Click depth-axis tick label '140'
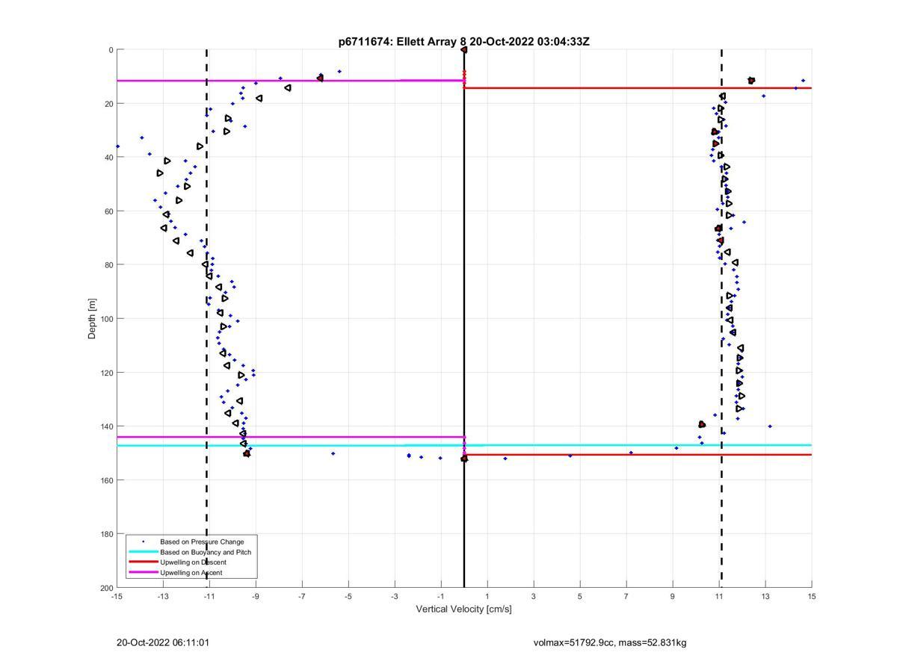This screenshot has height=661, width=897. (x=106, y=426)
